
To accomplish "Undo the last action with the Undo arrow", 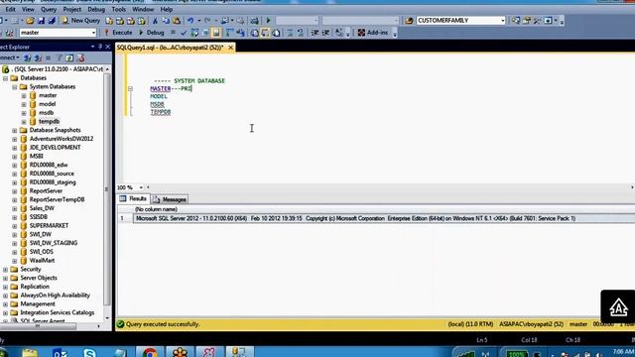I will [x=190, y=21].
